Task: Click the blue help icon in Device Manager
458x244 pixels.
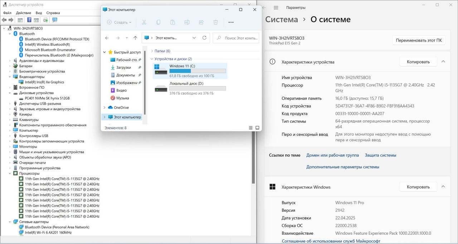Action: pyautogui.click(x=29, y=20)
